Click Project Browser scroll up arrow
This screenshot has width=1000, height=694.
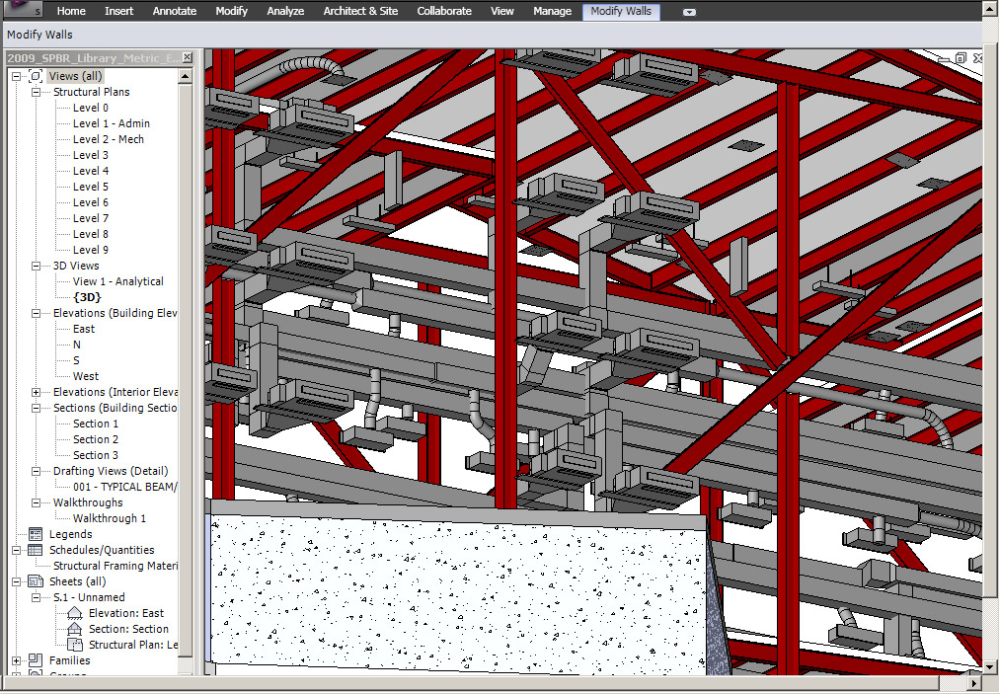[x=185, y=77]
